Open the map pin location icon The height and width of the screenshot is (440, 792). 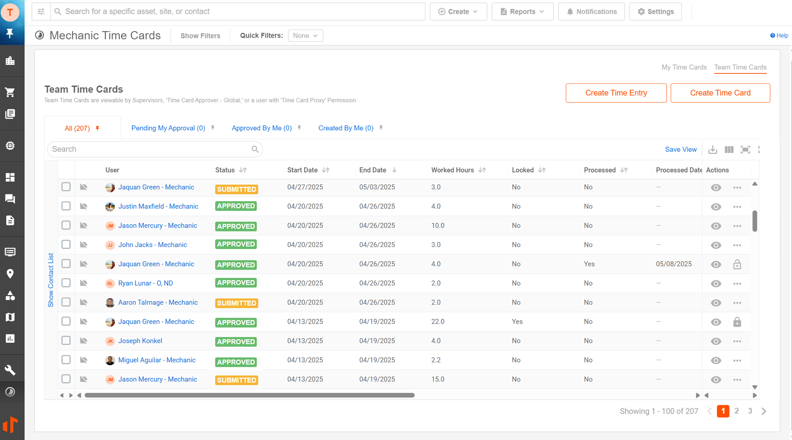(10, 274)
